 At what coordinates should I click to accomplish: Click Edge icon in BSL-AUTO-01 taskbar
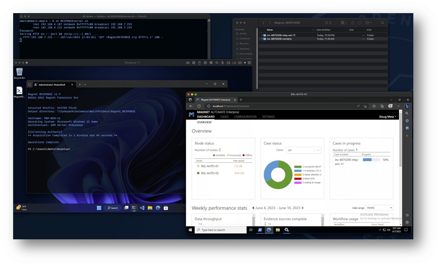[x=269, y=230]
